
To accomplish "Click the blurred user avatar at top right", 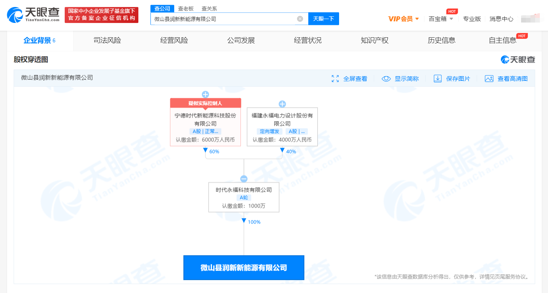I will tap(530, 18).
